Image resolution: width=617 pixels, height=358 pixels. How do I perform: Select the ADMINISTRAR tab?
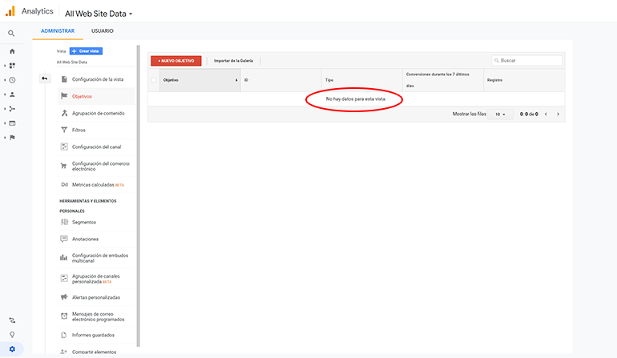pyautogui.click(x=58, y=31)
